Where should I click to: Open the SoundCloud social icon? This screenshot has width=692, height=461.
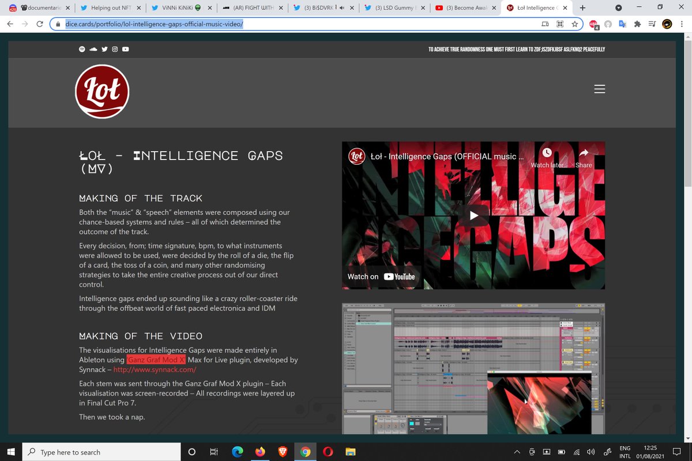pos(93,49)
